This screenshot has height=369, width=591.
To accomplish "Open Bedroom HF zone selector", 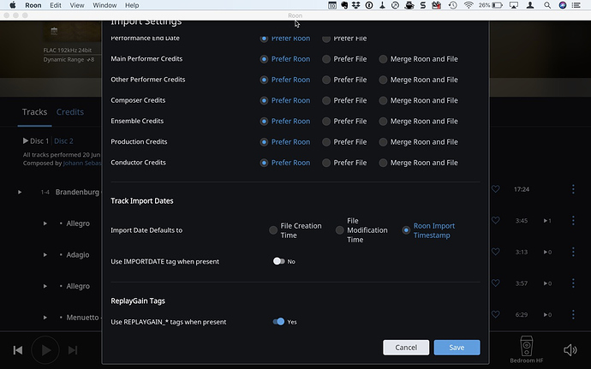I will coord(527,349).
